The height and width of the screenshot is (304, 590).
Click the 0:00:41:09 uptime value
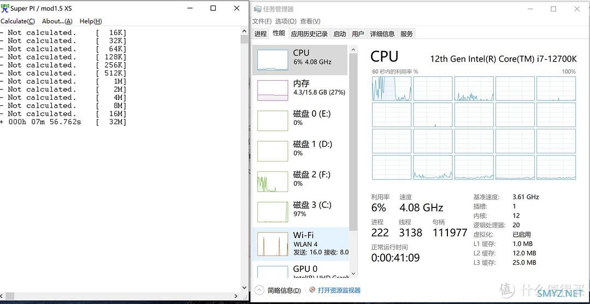click(395, 258)
